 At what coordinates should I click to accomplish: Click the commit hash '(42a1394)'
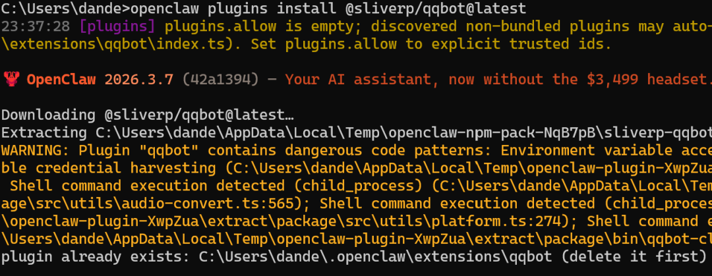221,80
